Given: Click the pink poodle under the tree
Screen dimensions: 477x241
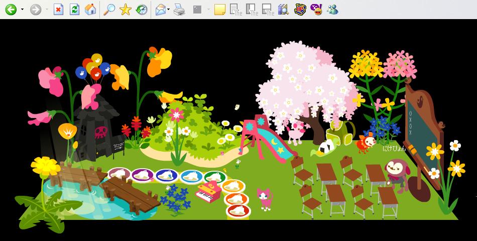Looking at the screenshot, I should tap(295, 133).
